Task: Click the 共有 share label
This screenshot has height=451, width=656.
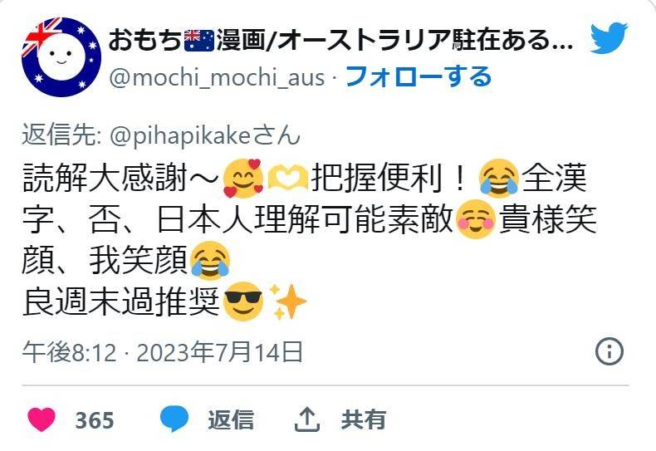Action: click(x=363, y=419)
